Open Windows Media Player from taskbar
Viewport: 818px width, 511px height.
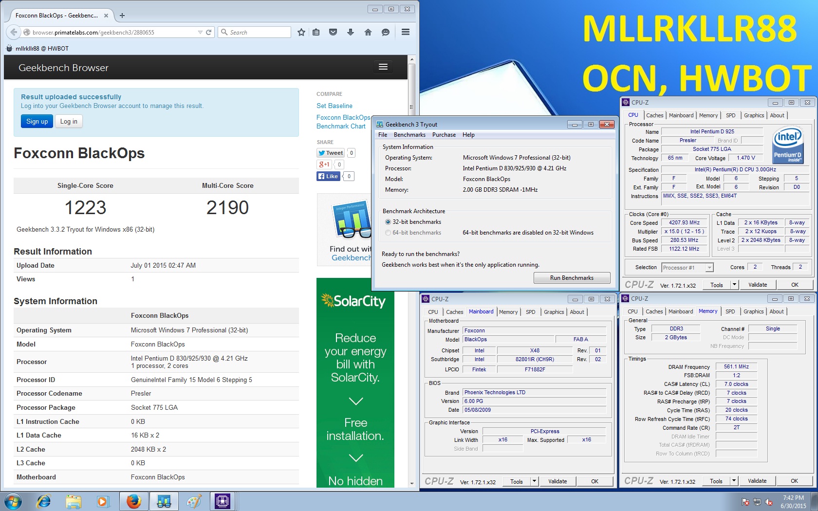coord(103,501)
